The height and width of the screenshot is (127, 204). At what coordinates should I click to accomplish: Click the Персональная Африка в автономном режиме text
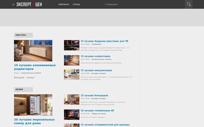click(x=101, y=63)
